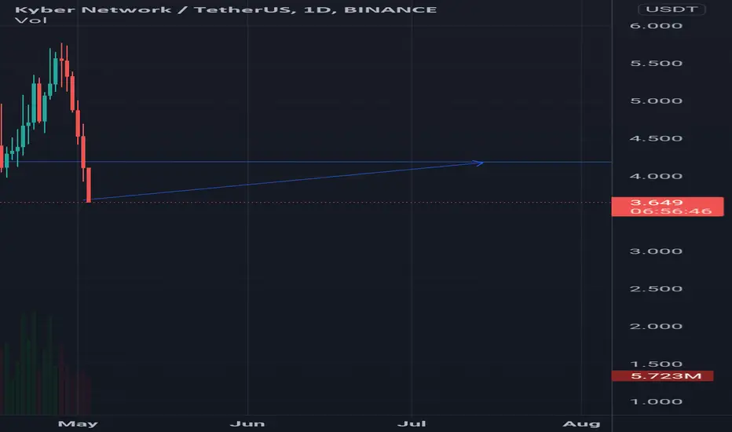732x432 pixels.
Task: Click the 1.500 price axis label
Action: [x=656, y=364]
